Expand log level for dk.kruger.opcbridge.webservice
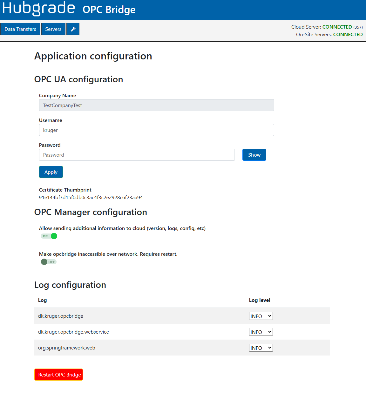Viewport: 366px width, 393px height. pyautogui.click(x=261, y=332)
